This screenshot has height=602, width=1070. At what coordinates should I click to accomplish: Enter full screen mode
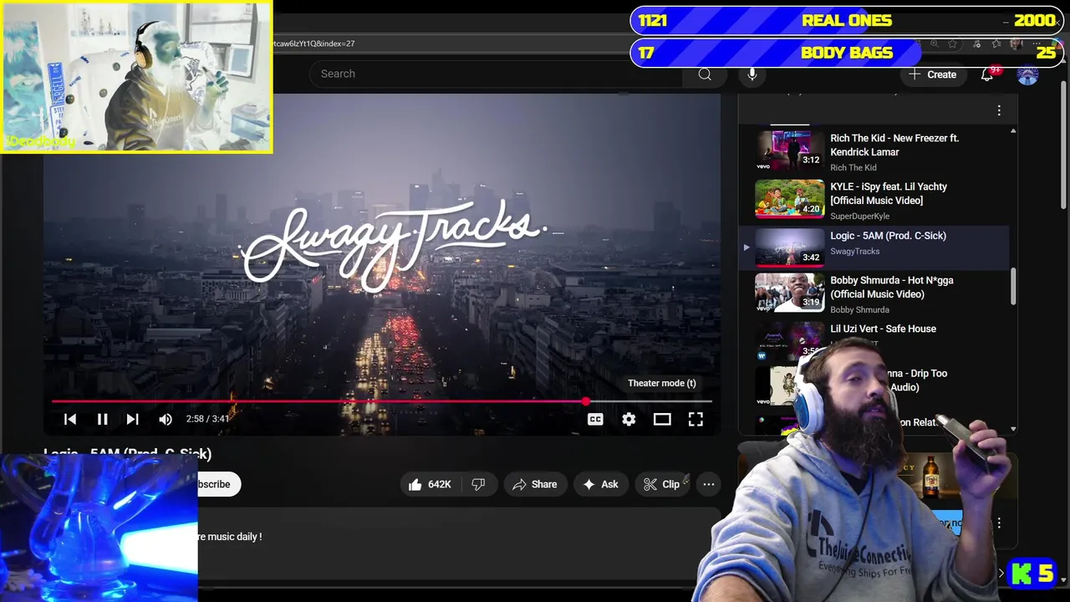695,419
